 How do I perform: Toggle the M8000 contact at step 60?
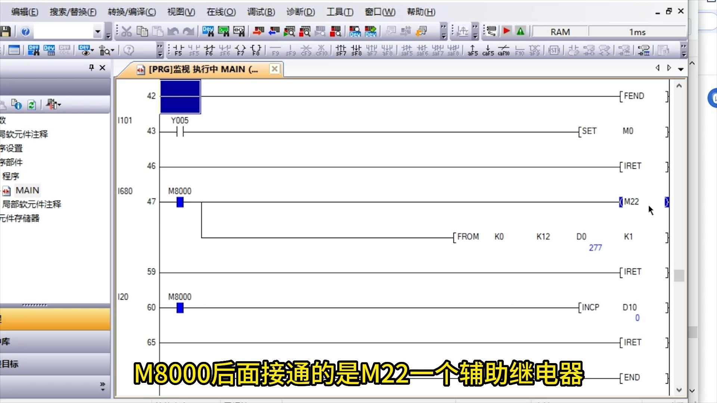(x=180, y=308)
